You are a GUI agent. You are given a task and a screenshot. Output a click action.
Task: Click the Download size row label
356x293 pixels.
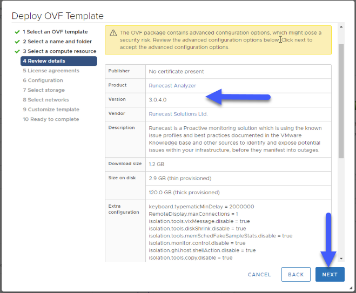click(x=125, y=163)
